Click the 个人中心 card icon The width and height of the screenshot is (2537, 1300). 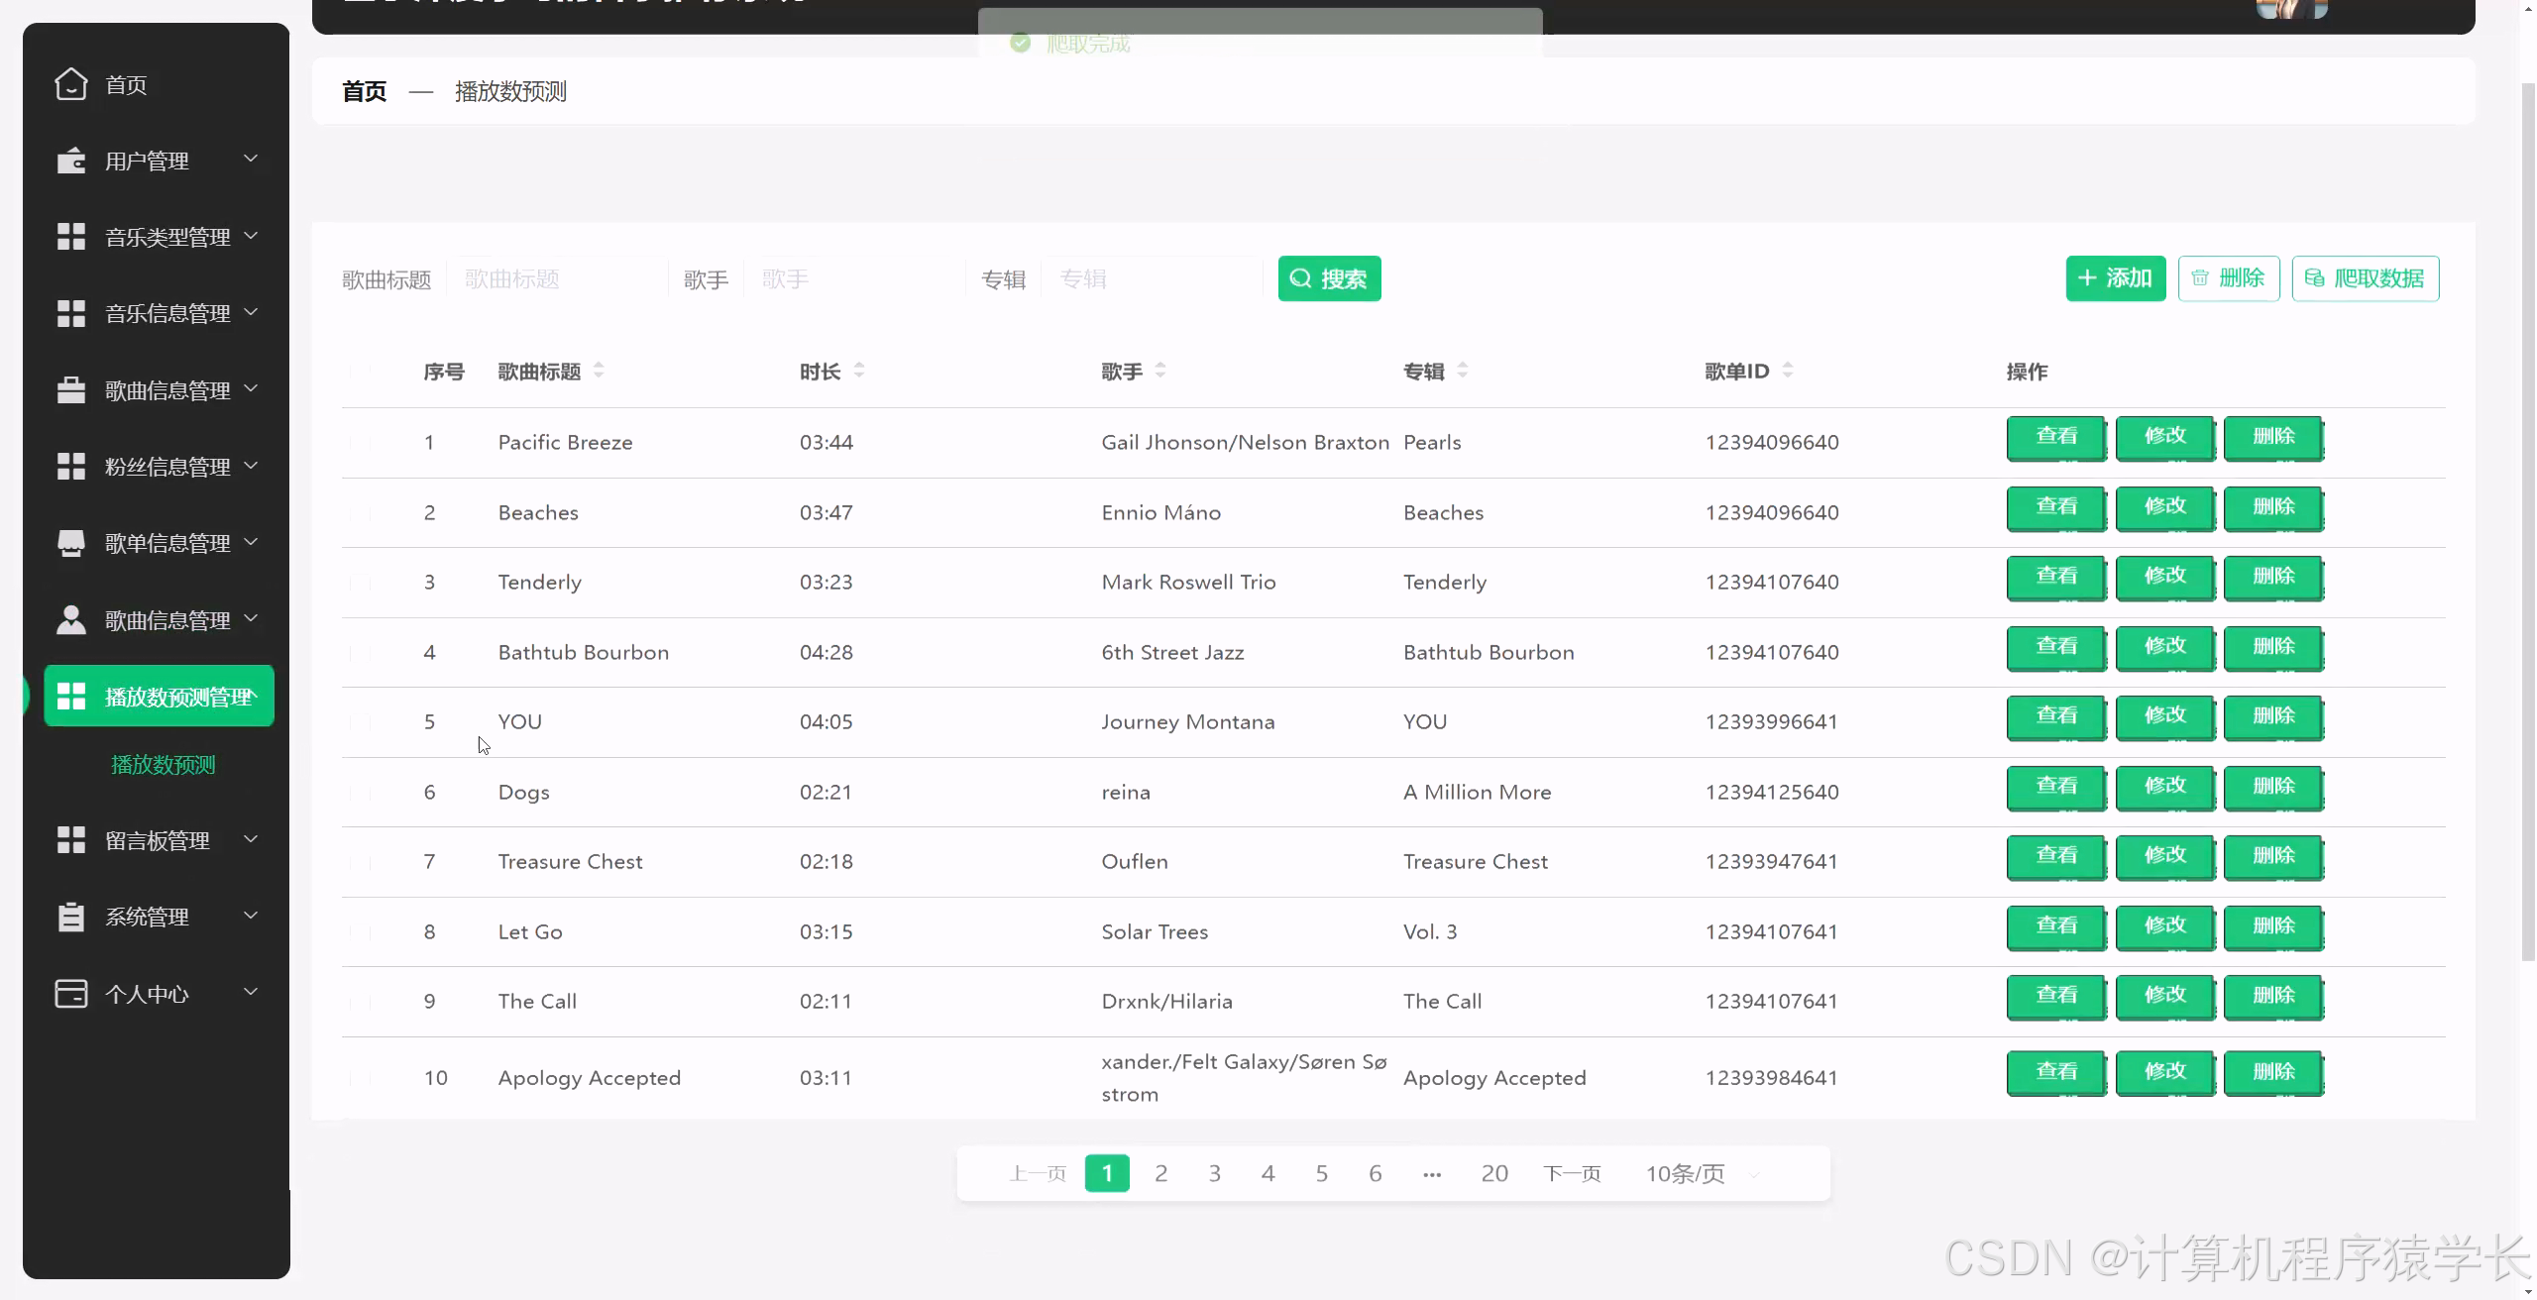click(x=70, y=993)
